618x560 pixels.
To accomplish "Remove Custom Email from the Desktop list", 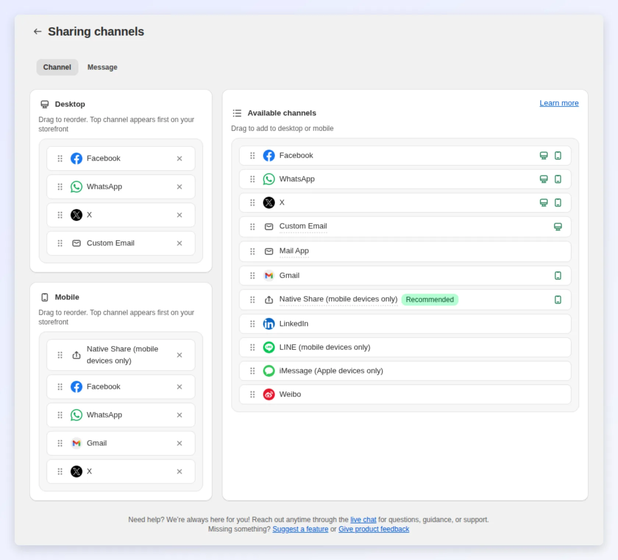I will point(180,243).
